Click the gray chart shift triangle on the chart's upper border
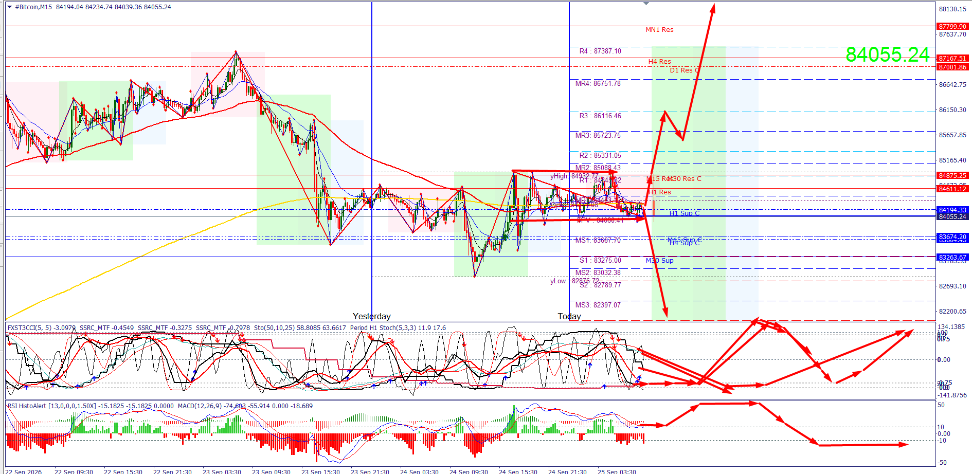Screen dimensions: 972x474 [646, 4]
